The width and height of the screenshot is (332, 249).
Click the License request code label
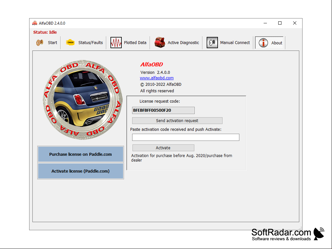[160, 101]
